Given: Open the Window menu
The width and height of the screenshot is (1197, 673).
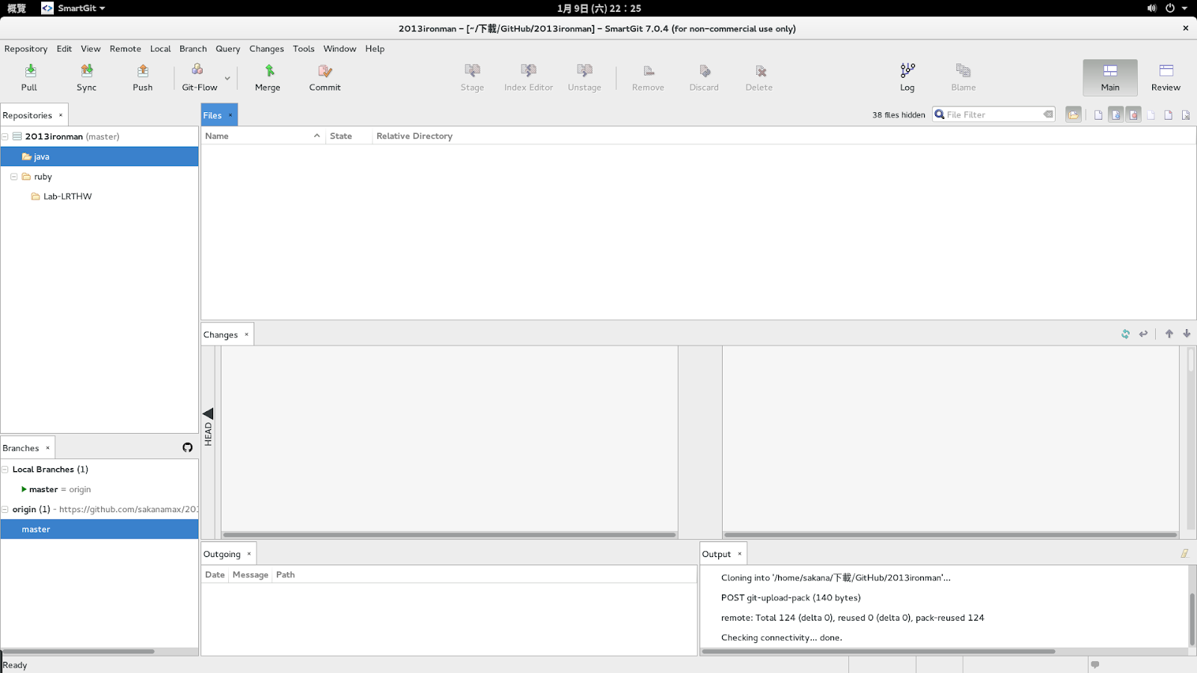Looking at the screenshot, I should click(x=340, y=49).
